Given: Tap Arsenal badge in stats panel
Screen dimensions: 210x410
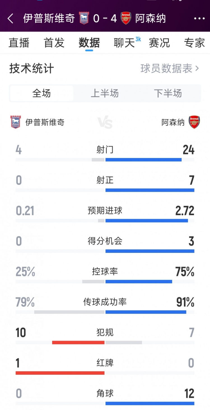Looking at the screenshot, I should pyautogui.click(x=194, y=122).
